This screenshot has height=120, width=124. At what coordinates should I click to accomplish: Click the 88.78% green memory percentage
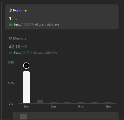click(x=27, y=53)
